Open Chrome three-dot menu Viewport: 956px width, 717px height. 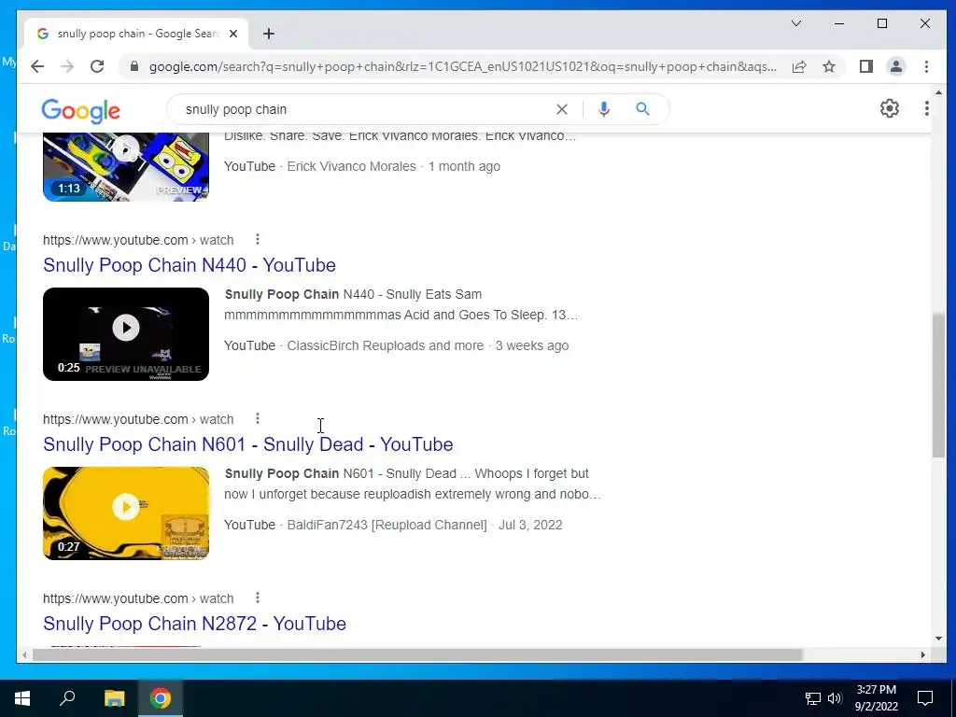click(926, 66)
